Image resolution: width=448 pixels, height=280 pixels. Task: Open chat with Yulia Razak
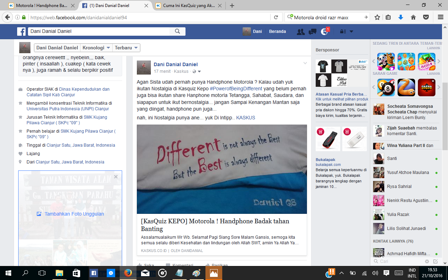pos(405,215)
